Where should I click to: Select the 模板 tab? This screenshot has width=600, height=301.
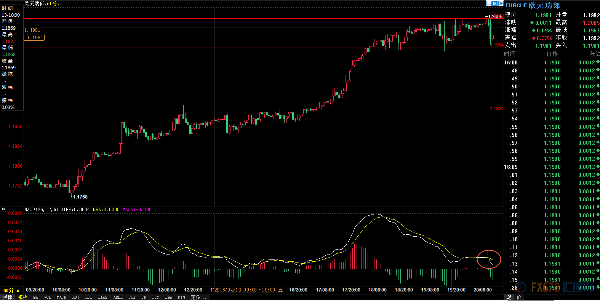coord(23,297)
